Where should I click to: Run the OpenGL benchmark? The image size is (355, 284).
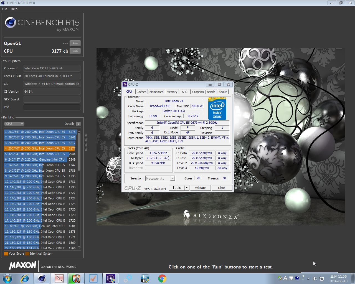click(75, 43)
